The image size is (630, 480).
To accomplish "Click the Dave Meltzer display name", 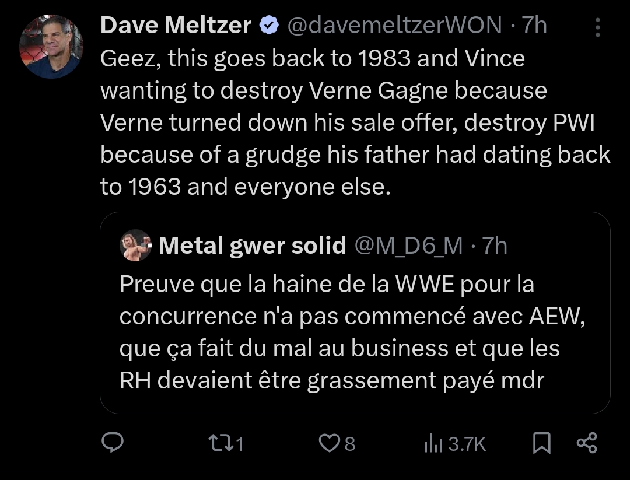I will coord(176,25).
